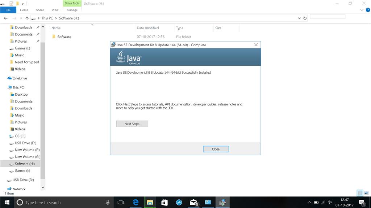This screenshot has width=371, height=208.
Task: Open Microsoft Store from taskbar
Action: tap(164, 202)
